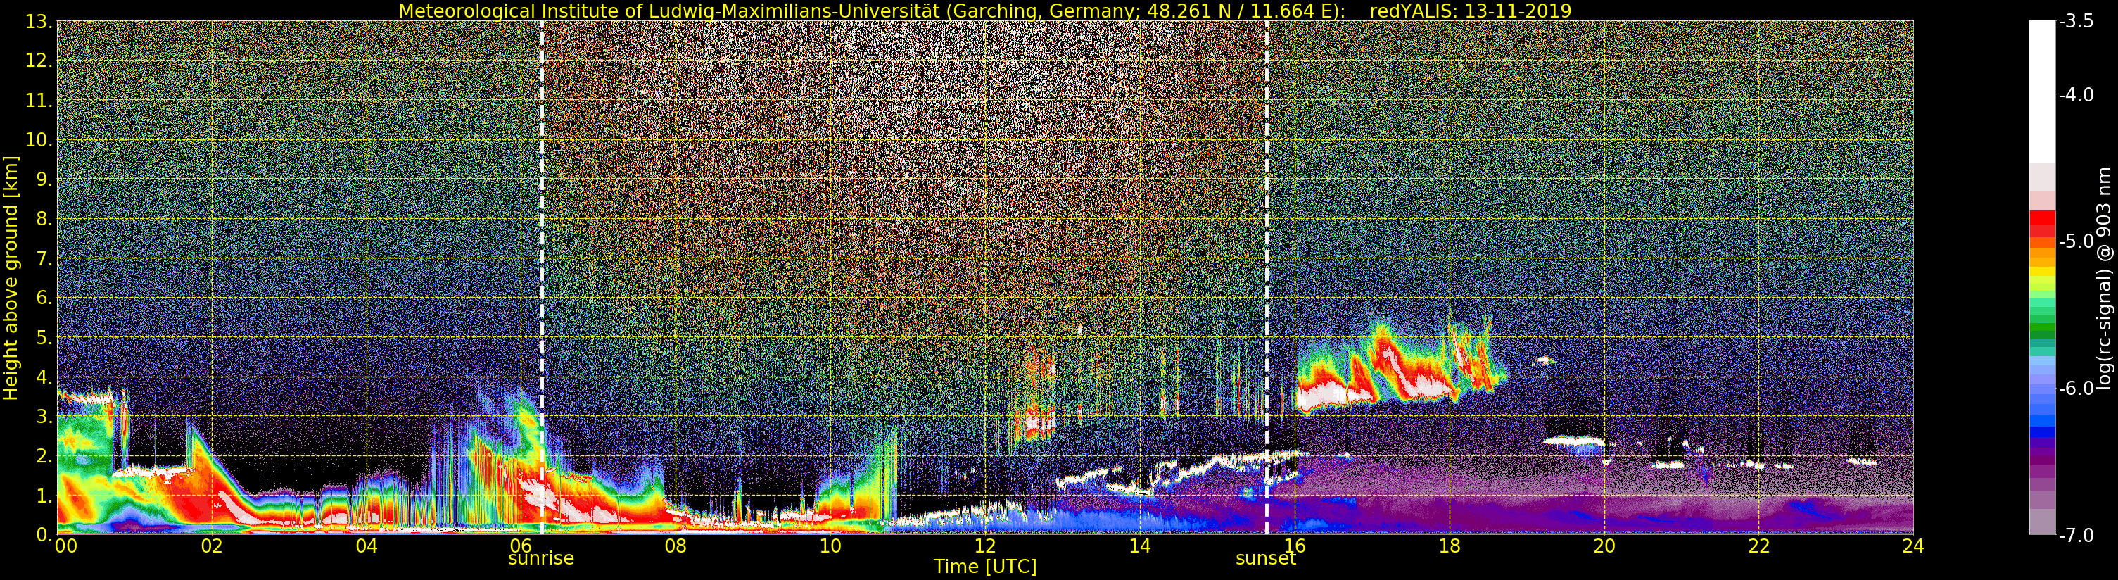The width and height of the screenshot is (2118, 580).
Task: Click the 02 hour tick label
Action: pos(212,546)
